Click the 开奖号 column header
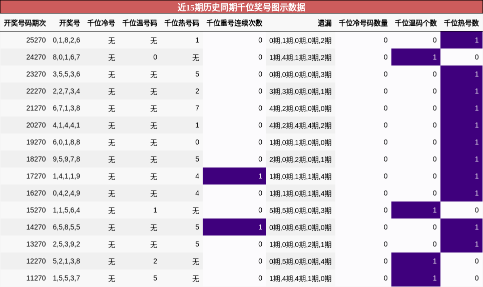Image resolution: width=483 pixels, height=287 pixels. click(70, 23)
